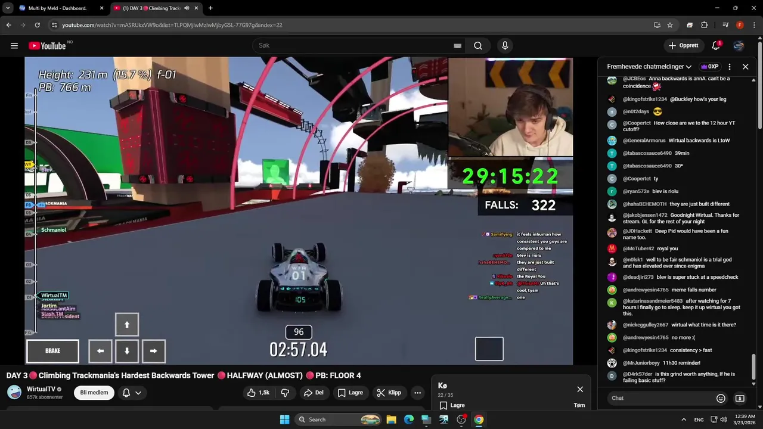Dislike the video with thumbs down
The image size is (763, 429).
pyautogui.click(x=285, y=393)
